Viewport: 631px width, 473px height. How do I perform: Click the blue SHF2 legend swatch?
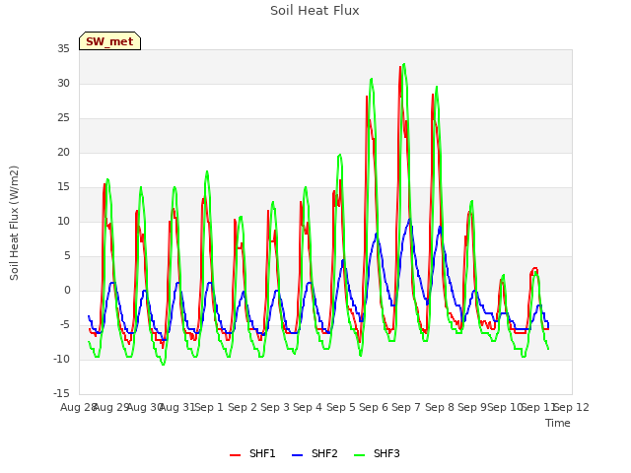click(x=297, y=455)
